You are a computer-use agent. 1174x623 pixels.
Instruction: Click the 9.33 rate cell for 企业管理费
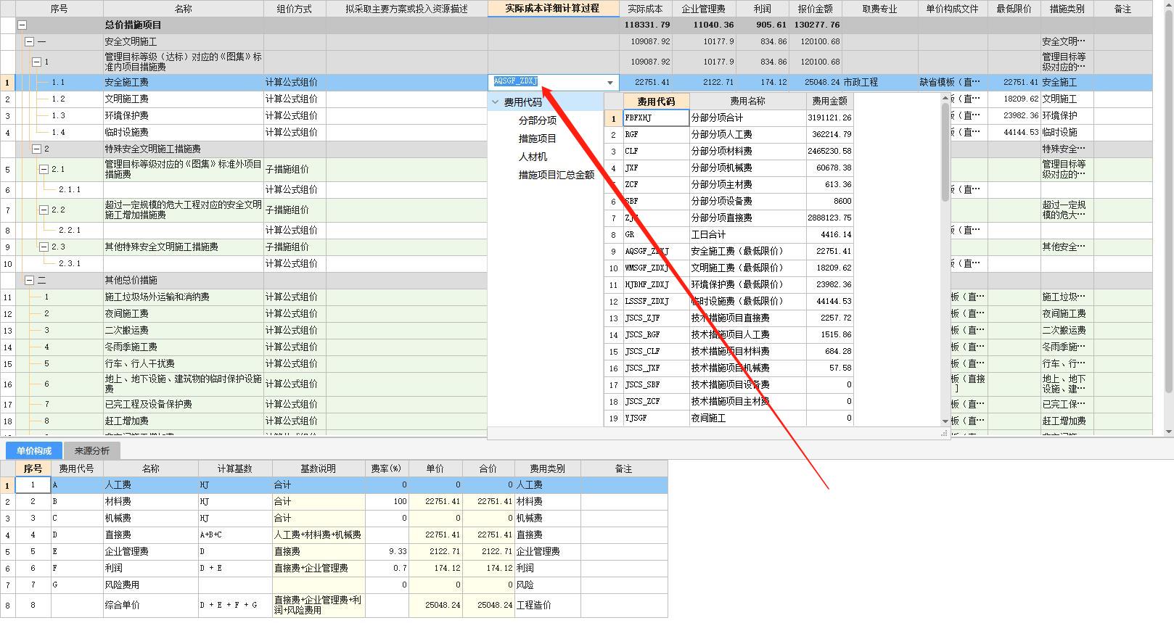click(x=387, y=551)
